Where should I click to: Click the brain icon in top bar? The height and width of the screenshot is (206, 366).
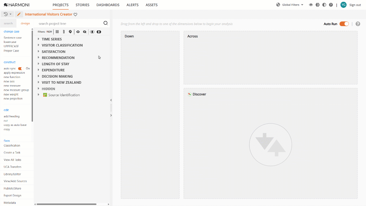pos(317,5)
